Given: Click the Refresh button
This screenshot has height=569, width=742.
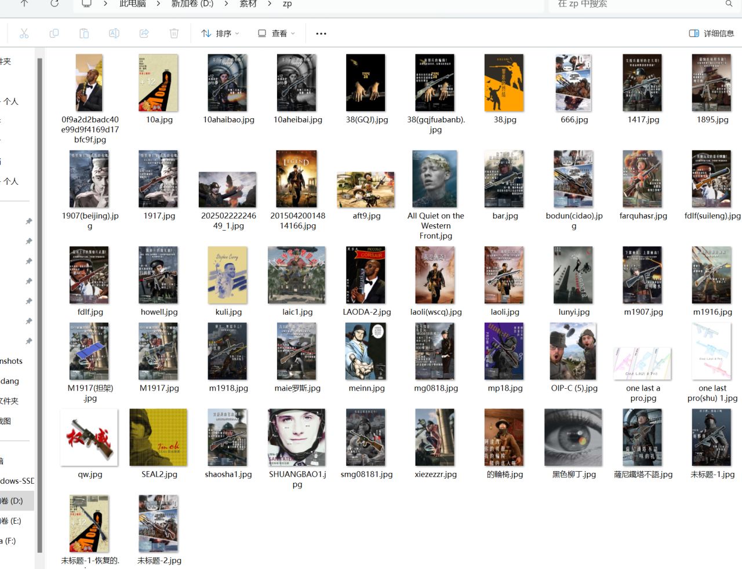Looking at the screenshot, I should 54,3.
